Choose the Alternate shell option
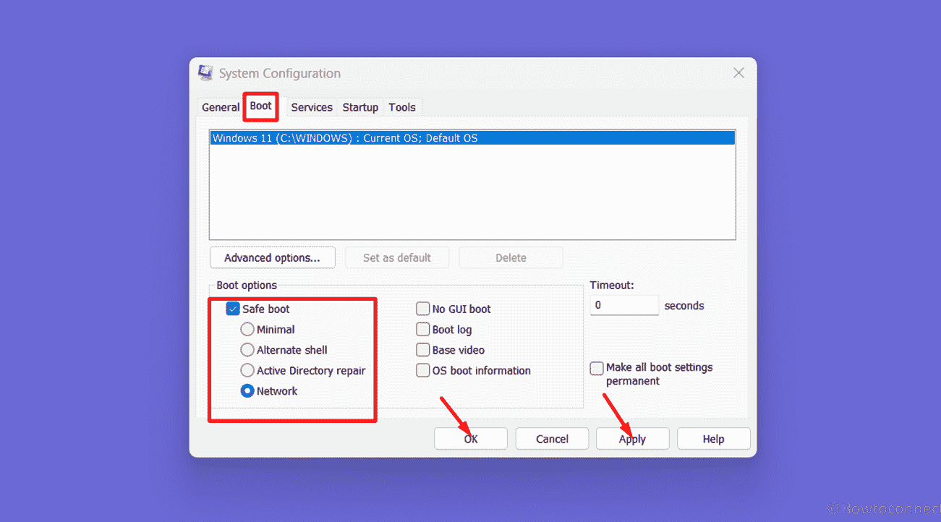This screenshot has height=522, width=941. coord(247,350)
